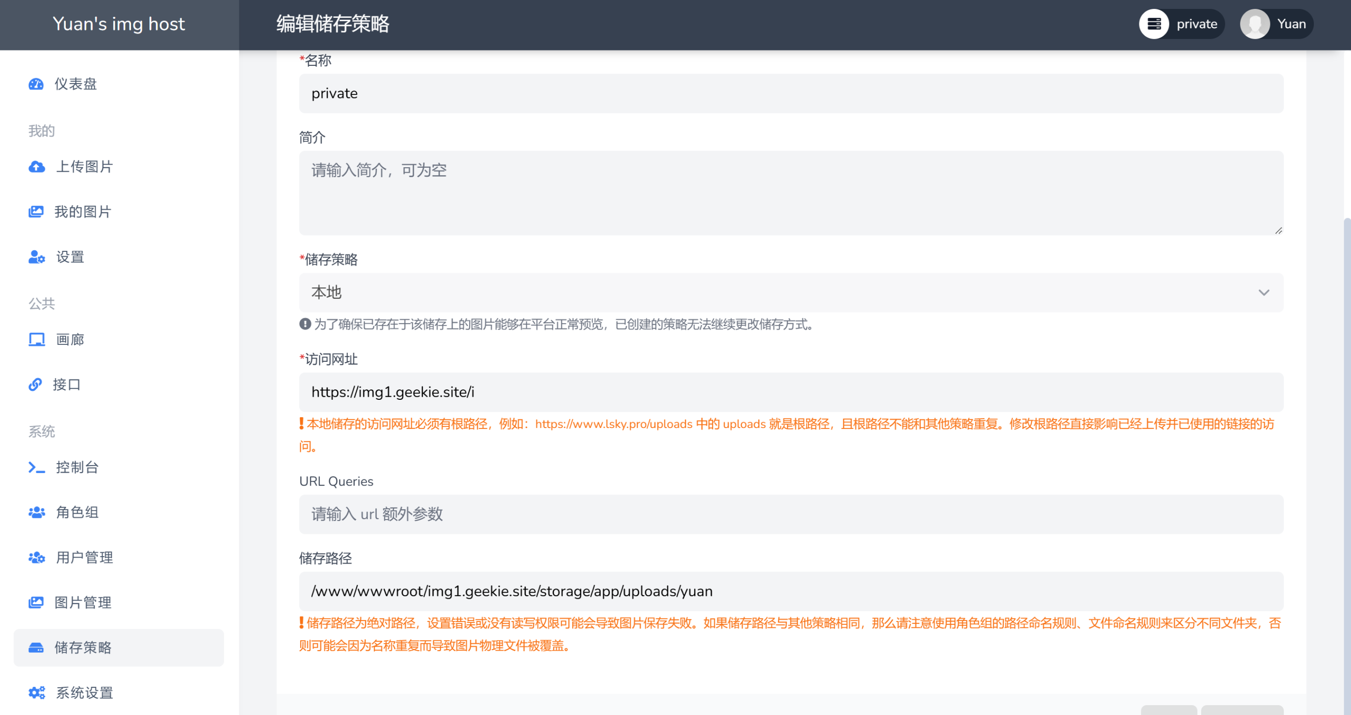The height and width of the screenshot is (715, 1351).
Task: Click the user management icon
Action: click(x=36, y=558)
